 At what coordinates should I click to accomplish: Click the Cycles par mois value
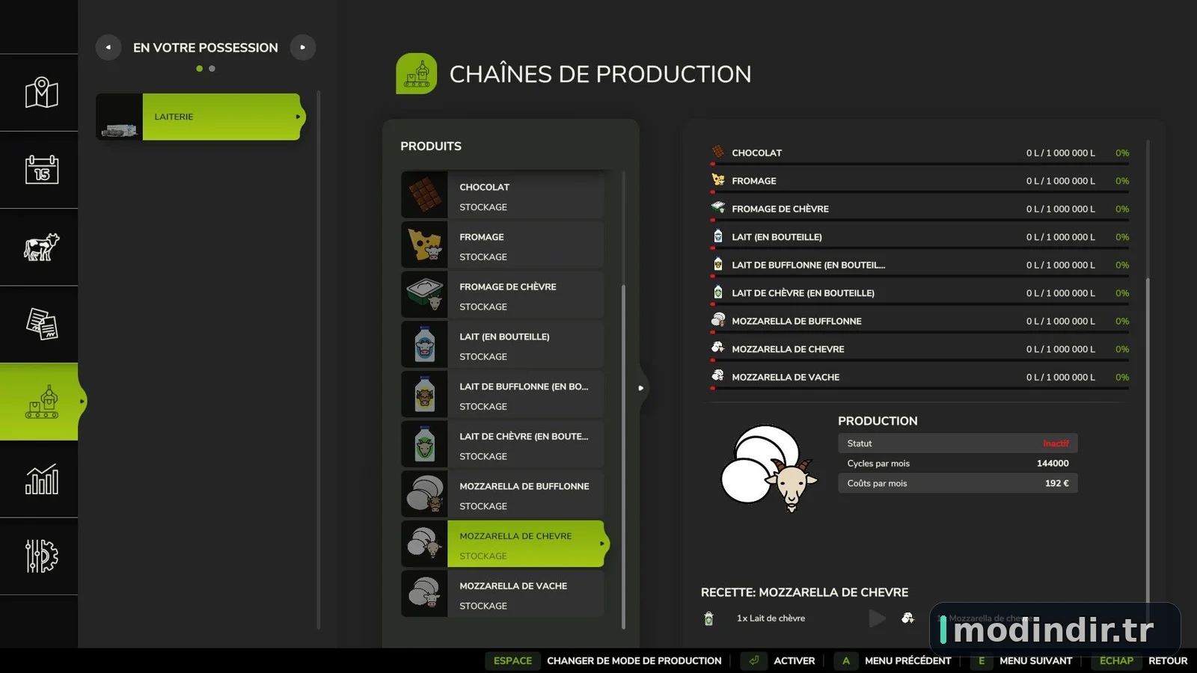1053,464
